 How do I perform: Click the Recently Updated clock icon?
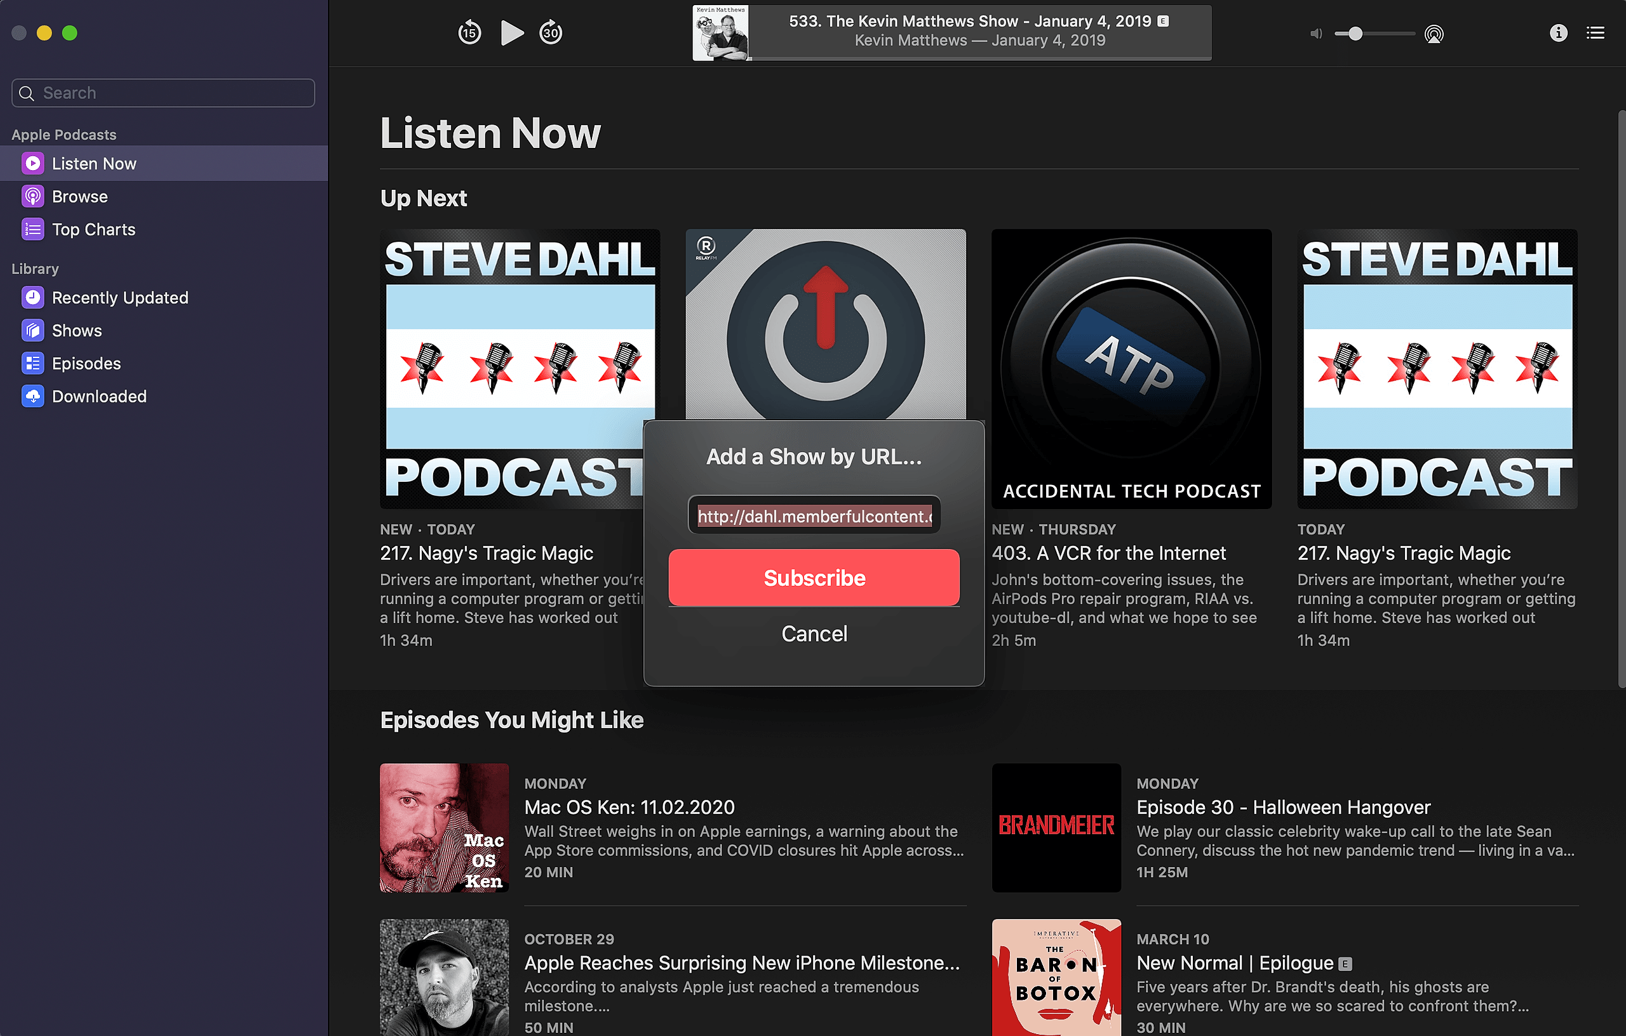[x=32, y=298]
